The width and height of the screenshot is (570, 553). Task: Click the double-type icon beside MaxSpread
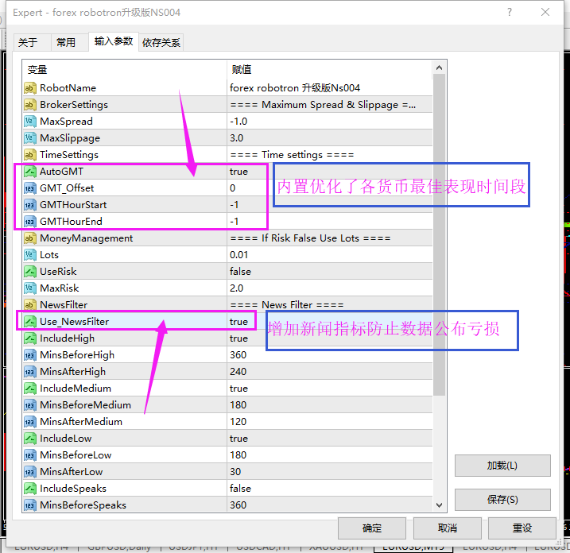(29, 122)
